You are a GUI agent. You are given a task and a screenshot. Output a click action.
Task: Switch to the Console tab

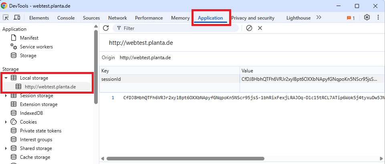point(66,18)
